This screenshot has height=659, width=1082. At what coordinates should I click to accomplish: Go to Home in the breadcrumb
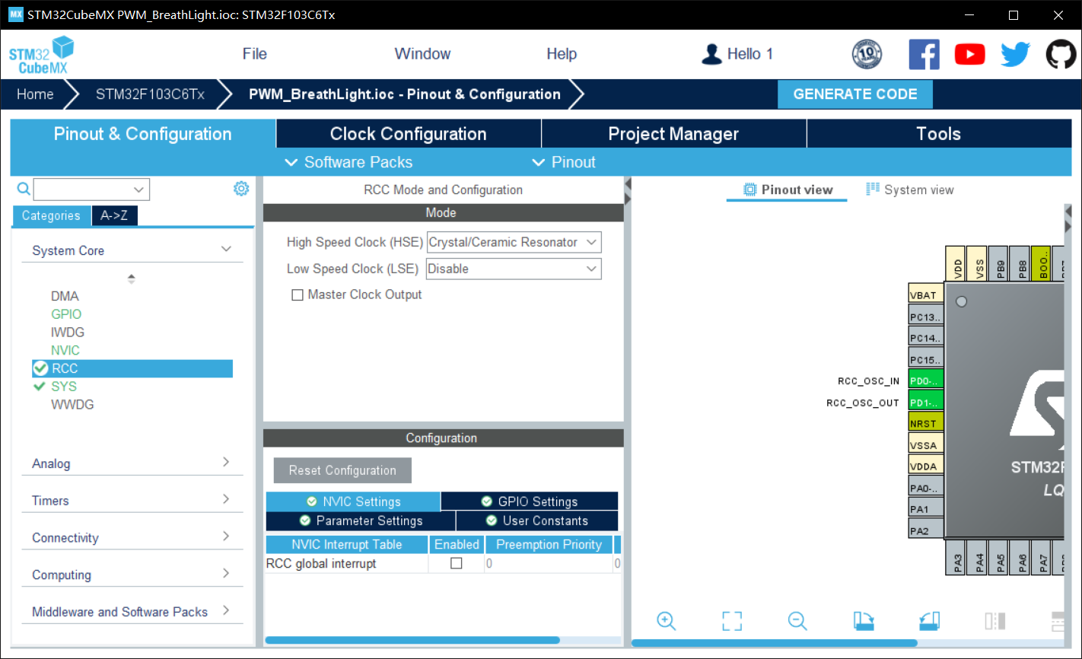35,94
